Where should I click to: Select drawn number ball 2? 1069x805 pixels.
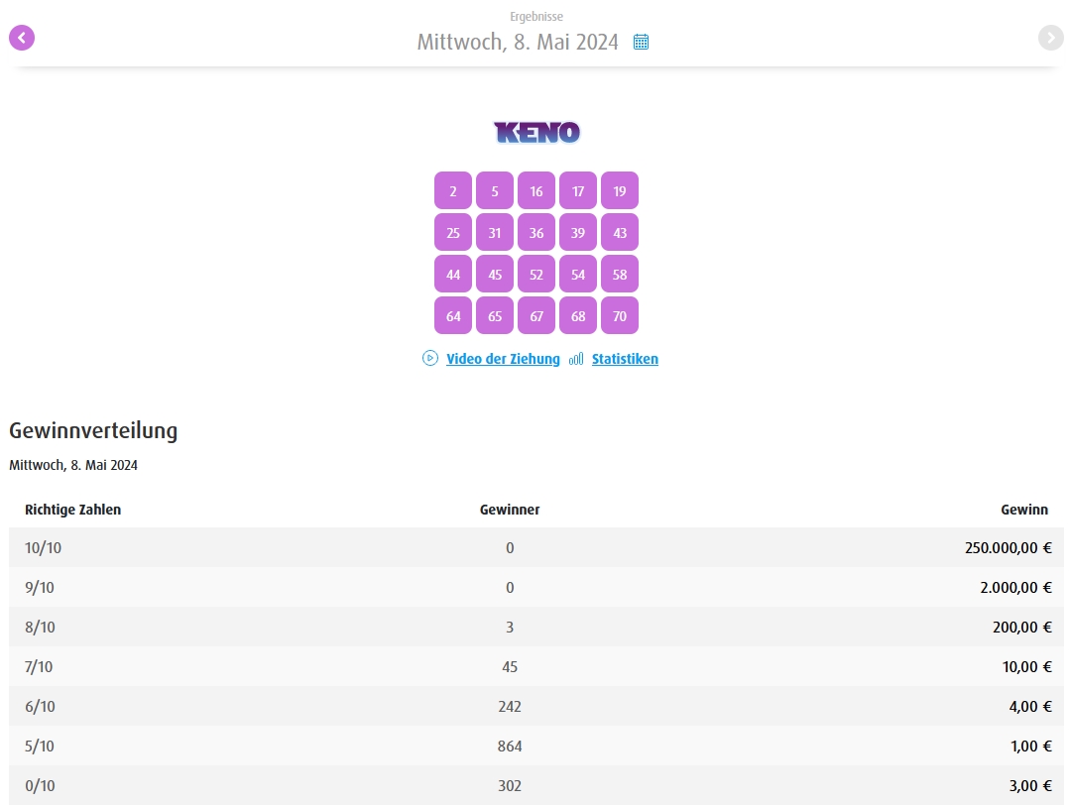click(453, 191)
